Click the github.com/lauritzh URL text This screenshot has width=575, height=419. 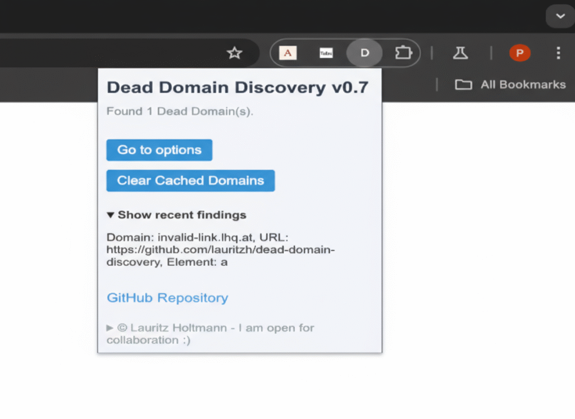click(x=220, y=250)
